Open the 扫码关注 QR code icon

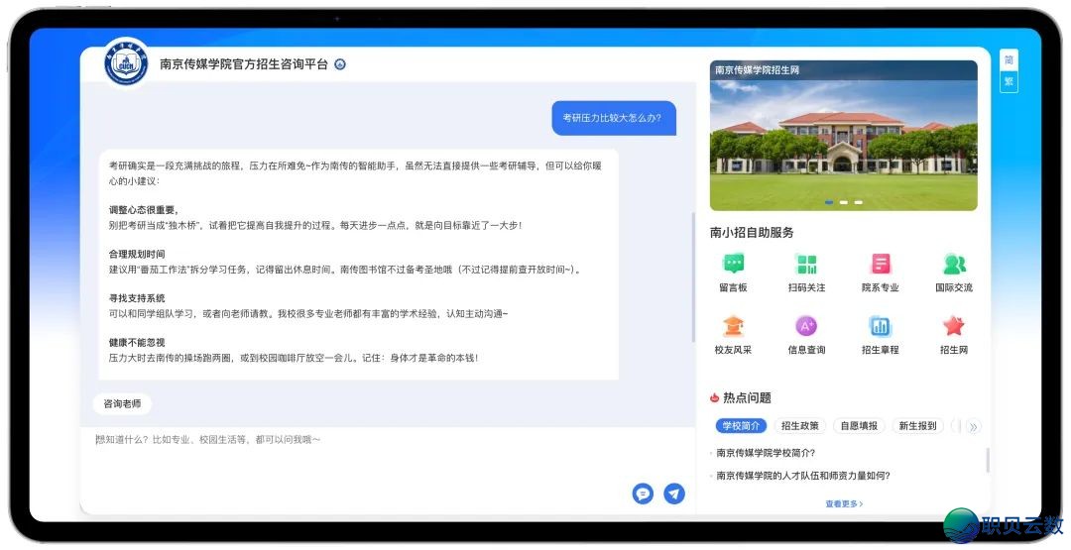[x=806, y=264]
